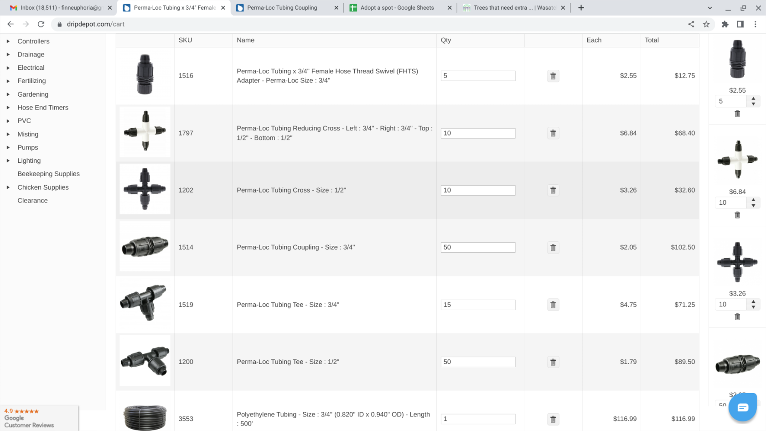View site security lock info

tap(59, 24)
